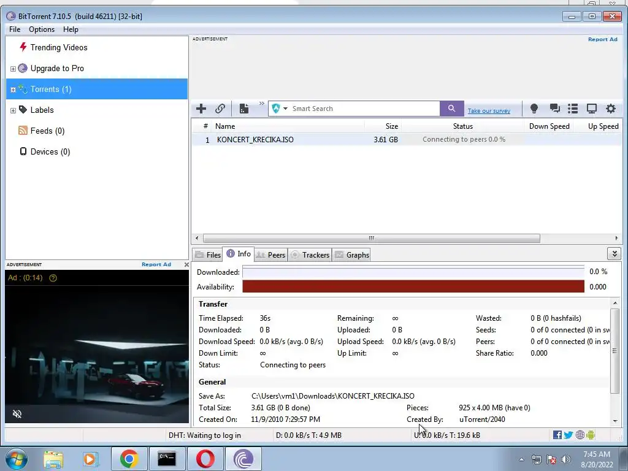Unmute the video ad speaker icon
This screenshot has height=471, width=628.
(17, 414)
